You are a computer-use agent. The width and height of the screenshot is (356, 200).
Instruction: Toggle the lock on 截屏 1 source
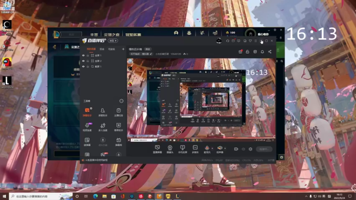(88, 66)
